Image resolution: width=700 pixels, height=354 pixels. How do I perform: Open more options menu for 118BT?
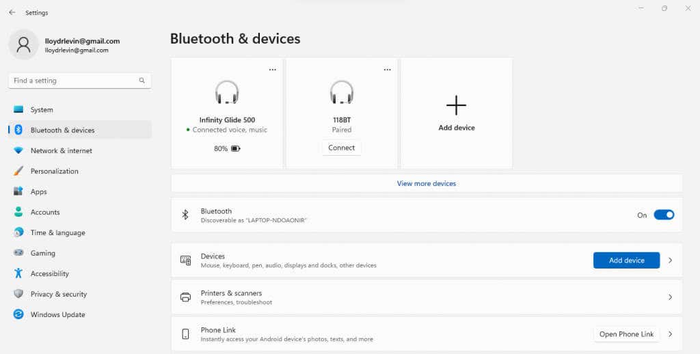[387, 70]
